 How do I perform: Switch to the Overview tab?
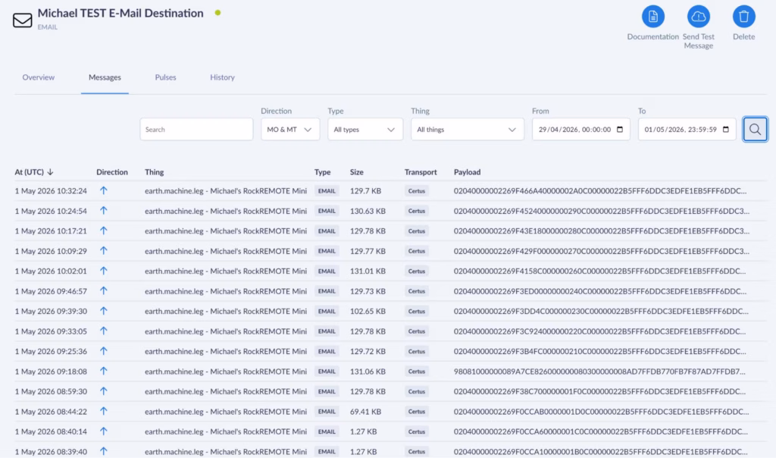pyautogui.click(x=38, y=77)
